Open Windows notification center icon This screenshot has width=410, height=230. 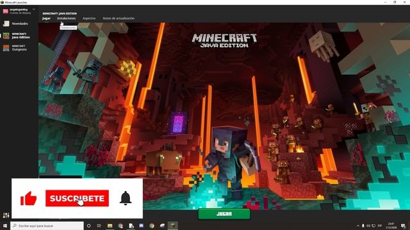(403, 226)
